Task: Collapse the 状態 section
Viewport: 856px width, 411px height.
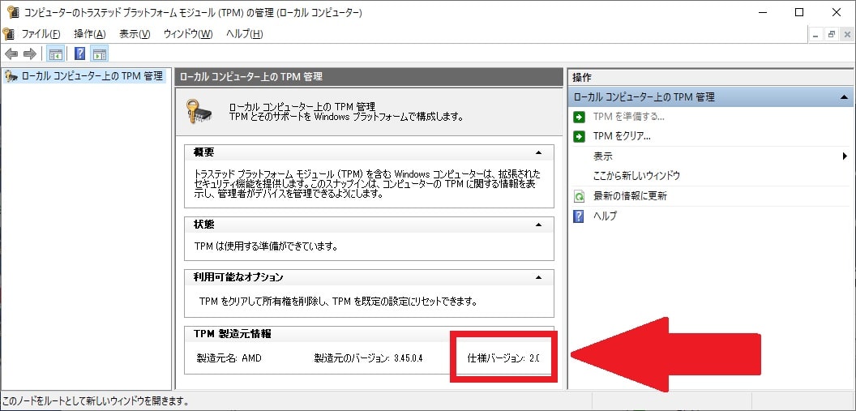Action: coord(538,225)
